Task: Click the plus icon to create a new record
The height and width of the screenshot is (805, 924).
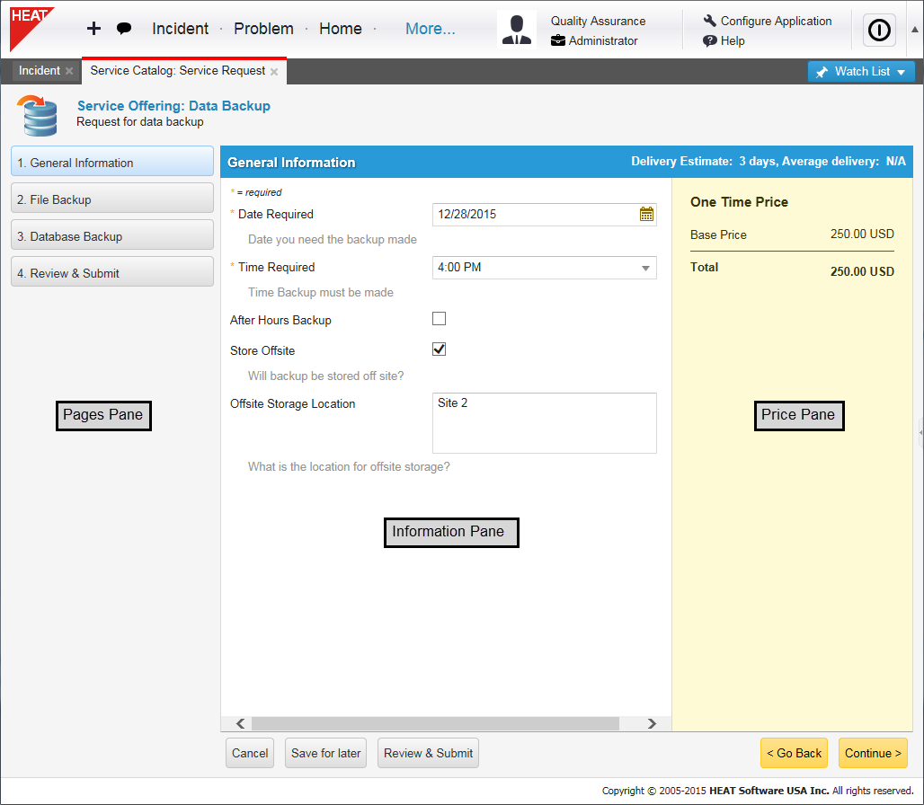Action: tap(93, 28)
